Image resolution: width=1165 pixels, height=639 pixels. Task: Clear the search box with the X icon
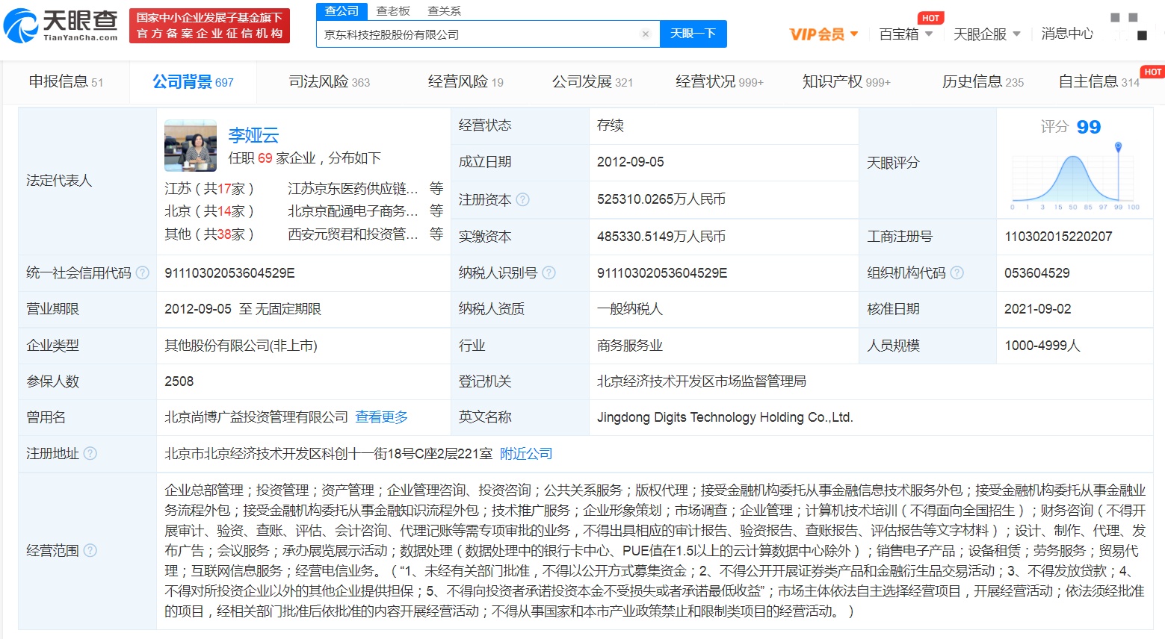646,34
